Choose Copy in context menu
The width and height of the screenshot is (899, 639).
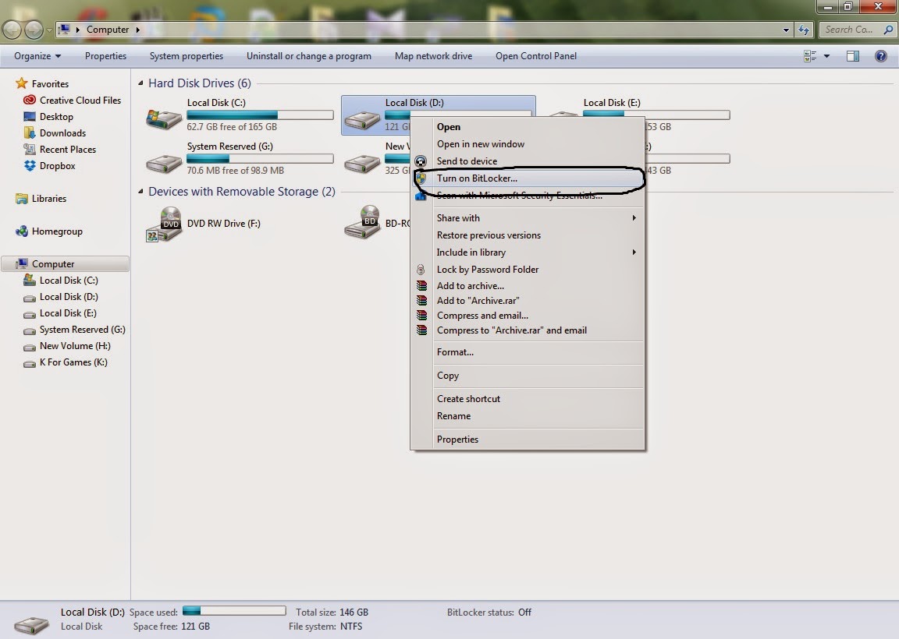(x=528, y=376)
